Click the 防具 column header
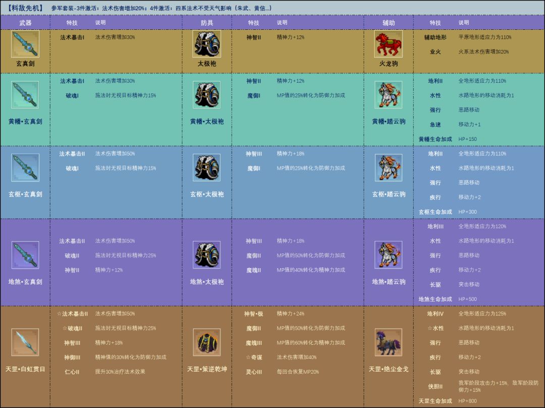545x408 pixels. pyautogui.click(x=207, y=23)
